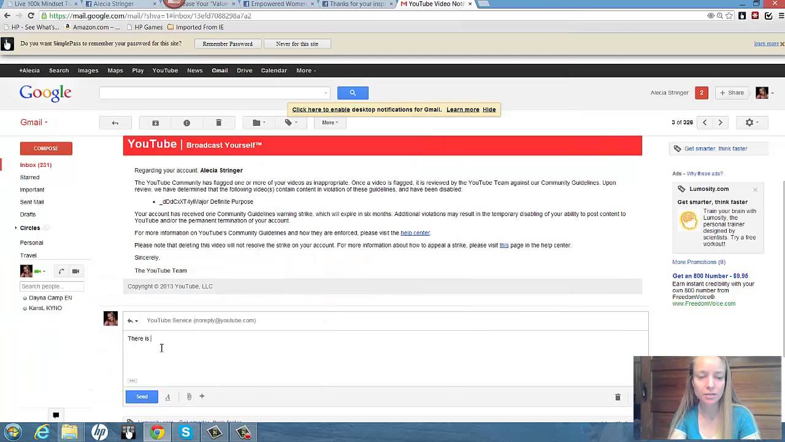Hide the desktop notifications banner
The image size is (785, 442).
click(x=489, y=110)
